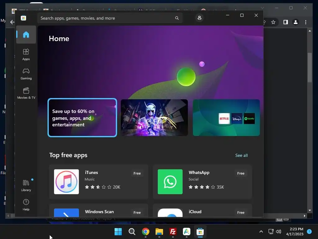Focus the Search apps, games, movies field
Screen dimensions: 318x239
tap(110, 18)
